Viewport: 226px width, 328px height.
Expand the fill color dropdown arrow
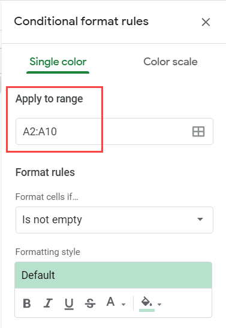[159, 305]
